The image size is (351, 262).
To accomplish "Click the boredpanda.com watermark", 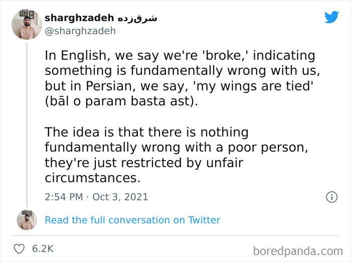I will click(x=298, y=250).
